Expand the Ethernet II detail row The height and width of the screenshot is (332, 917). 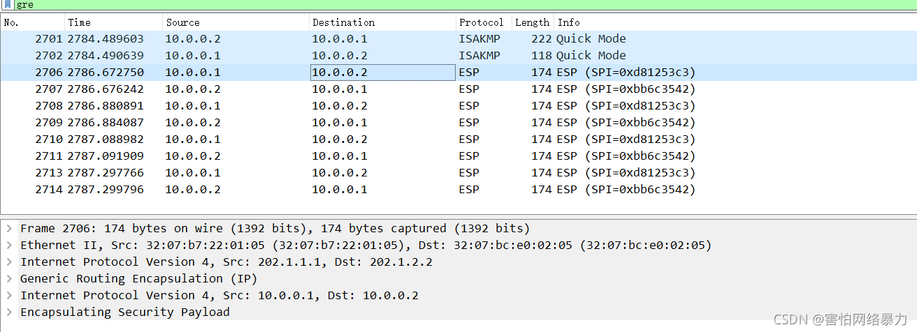tap(9, 246)
